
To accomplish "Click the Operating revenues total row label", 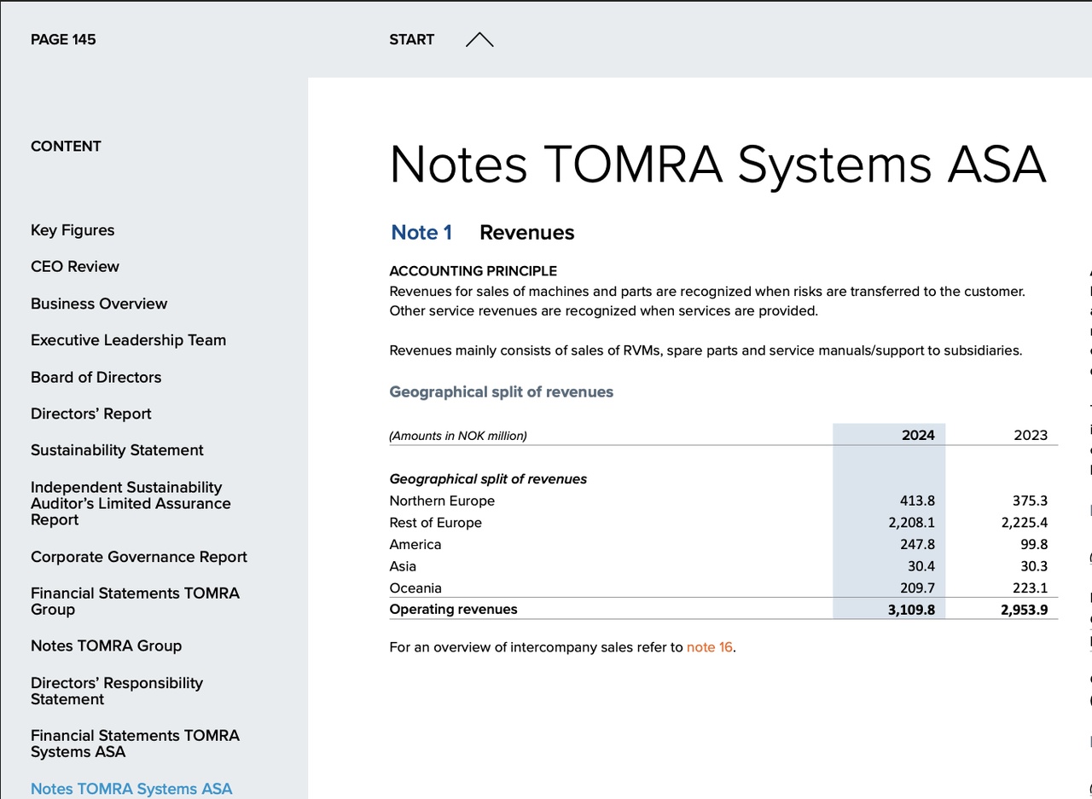I will (453, 609).
